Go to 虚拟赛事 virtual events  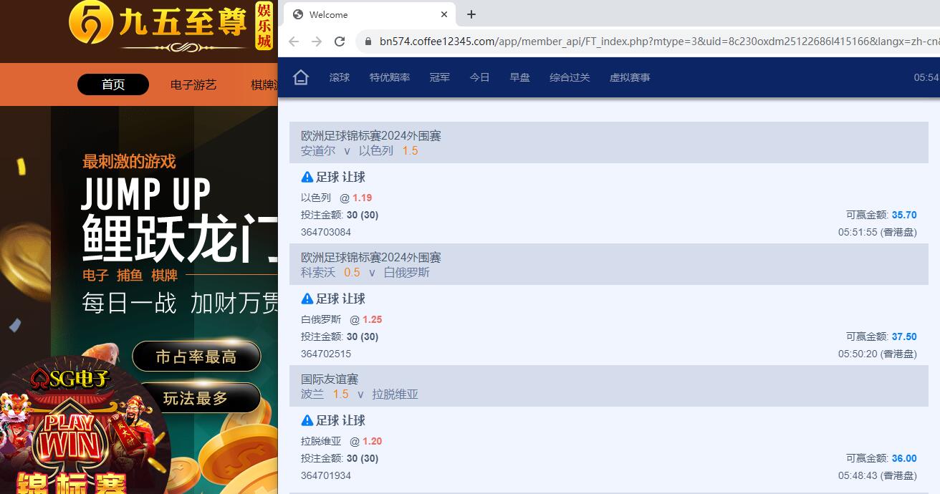pyautogui.click(x=630, y=77)
